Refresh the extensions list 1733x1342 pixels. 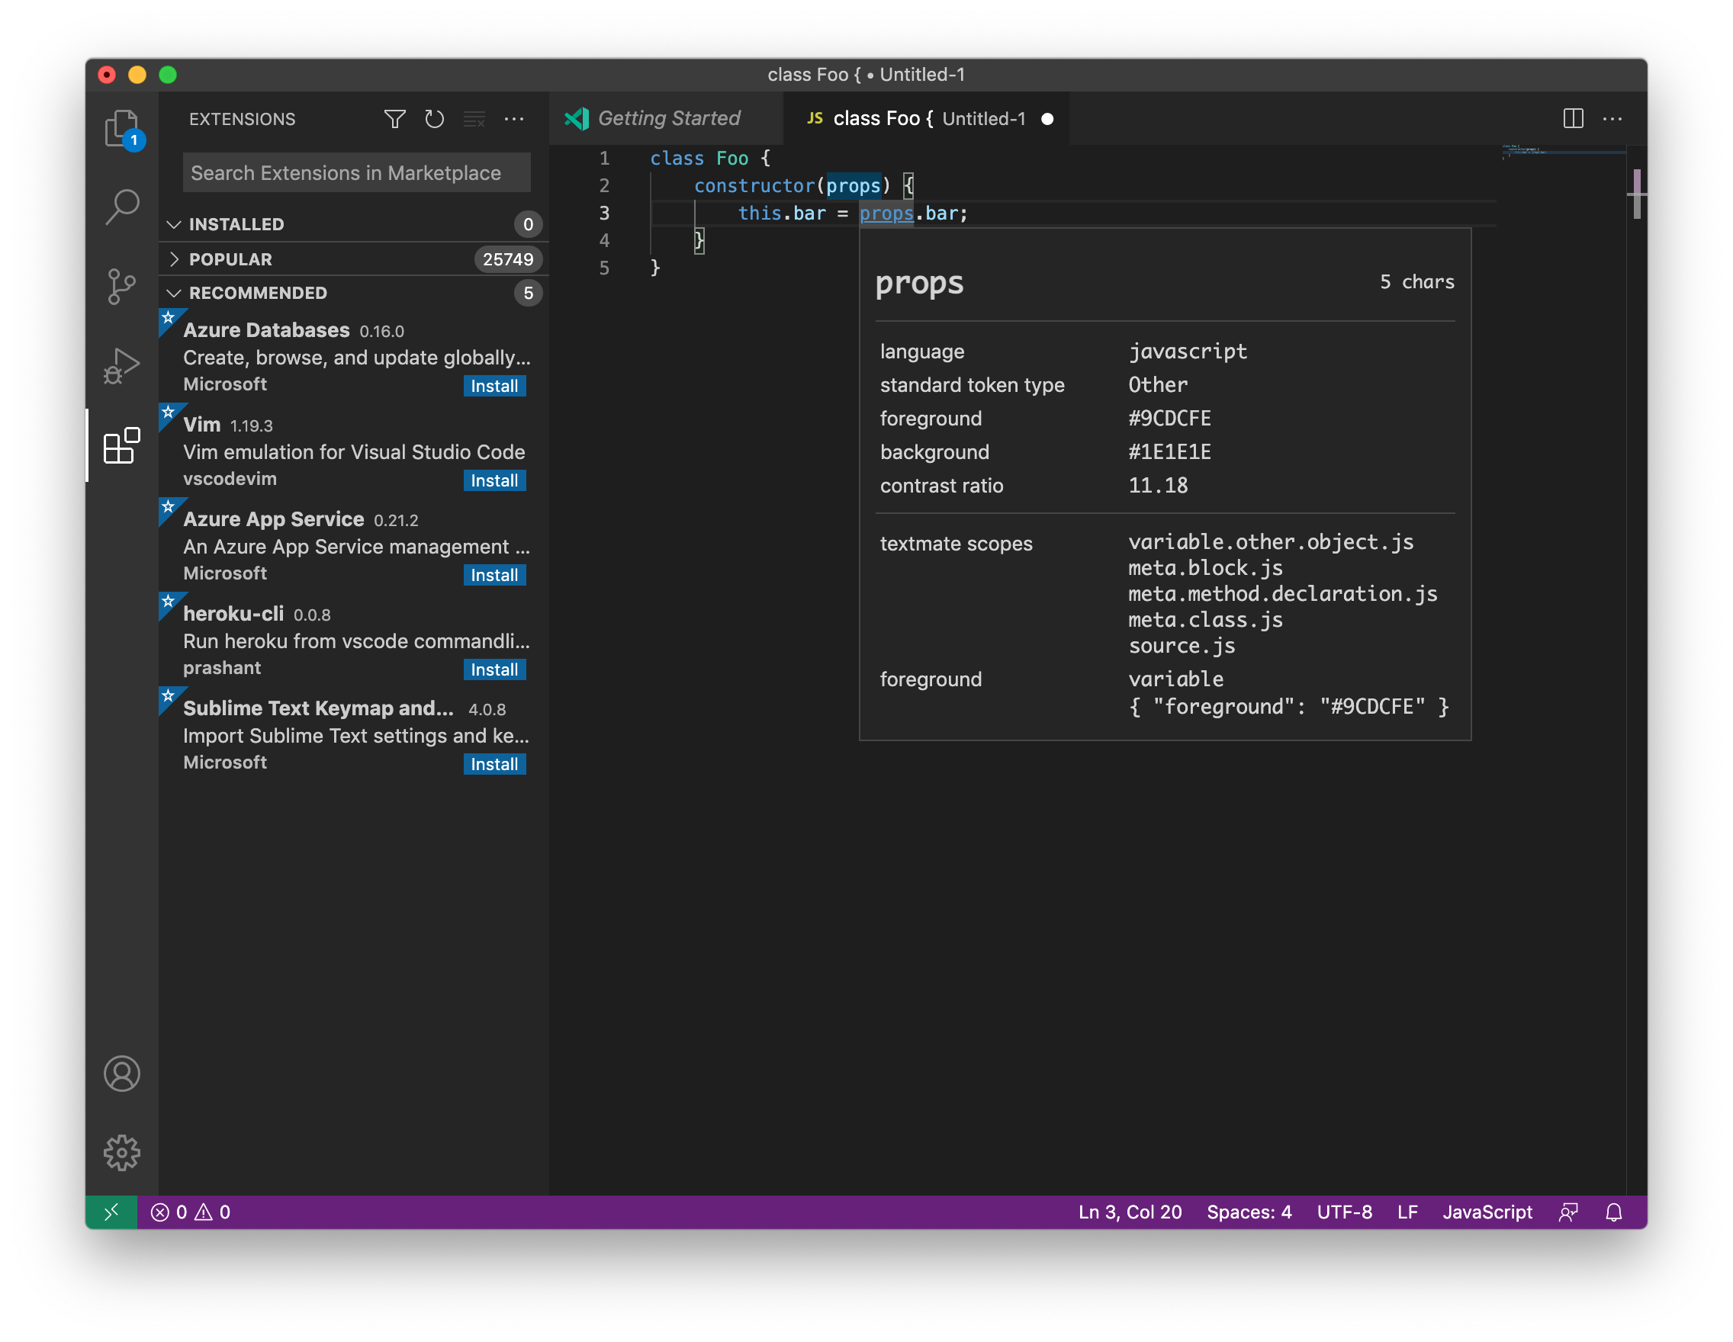click(435, 119)
